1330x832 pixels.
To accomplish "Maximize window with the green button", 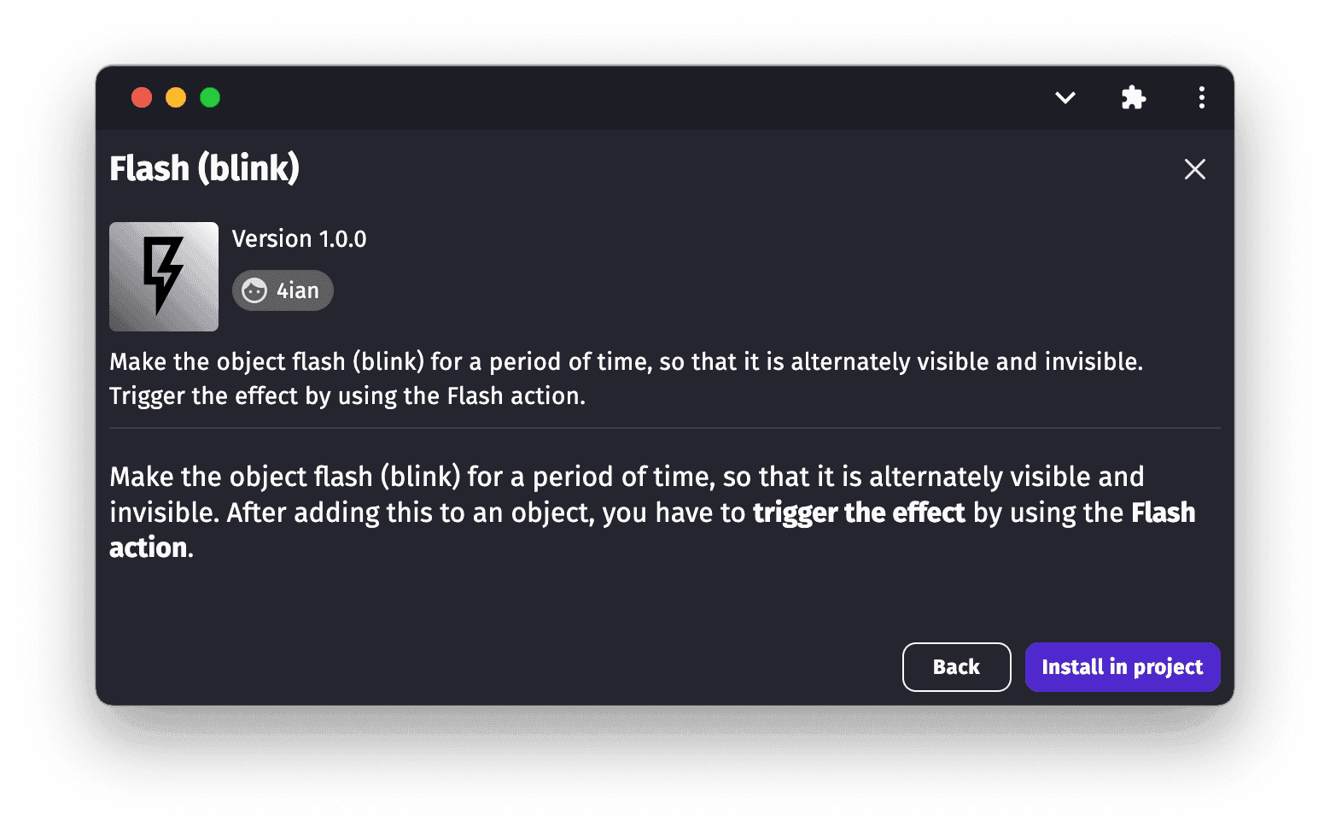I will (210, 98).
